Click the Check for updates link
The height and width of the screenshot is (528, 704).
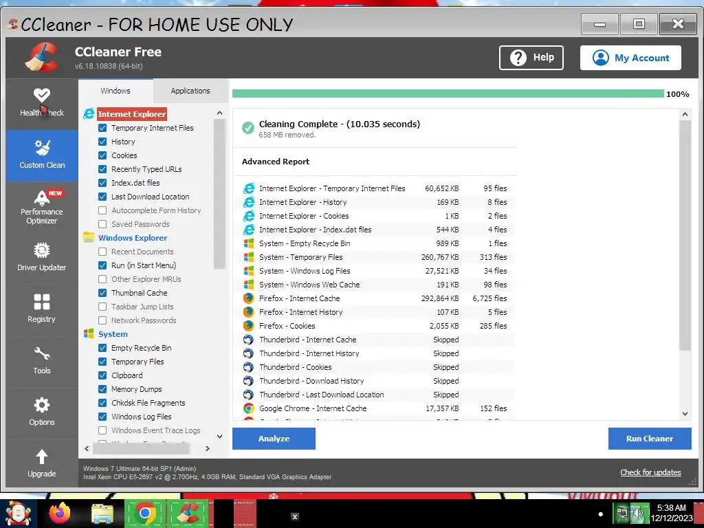(650, 472)
